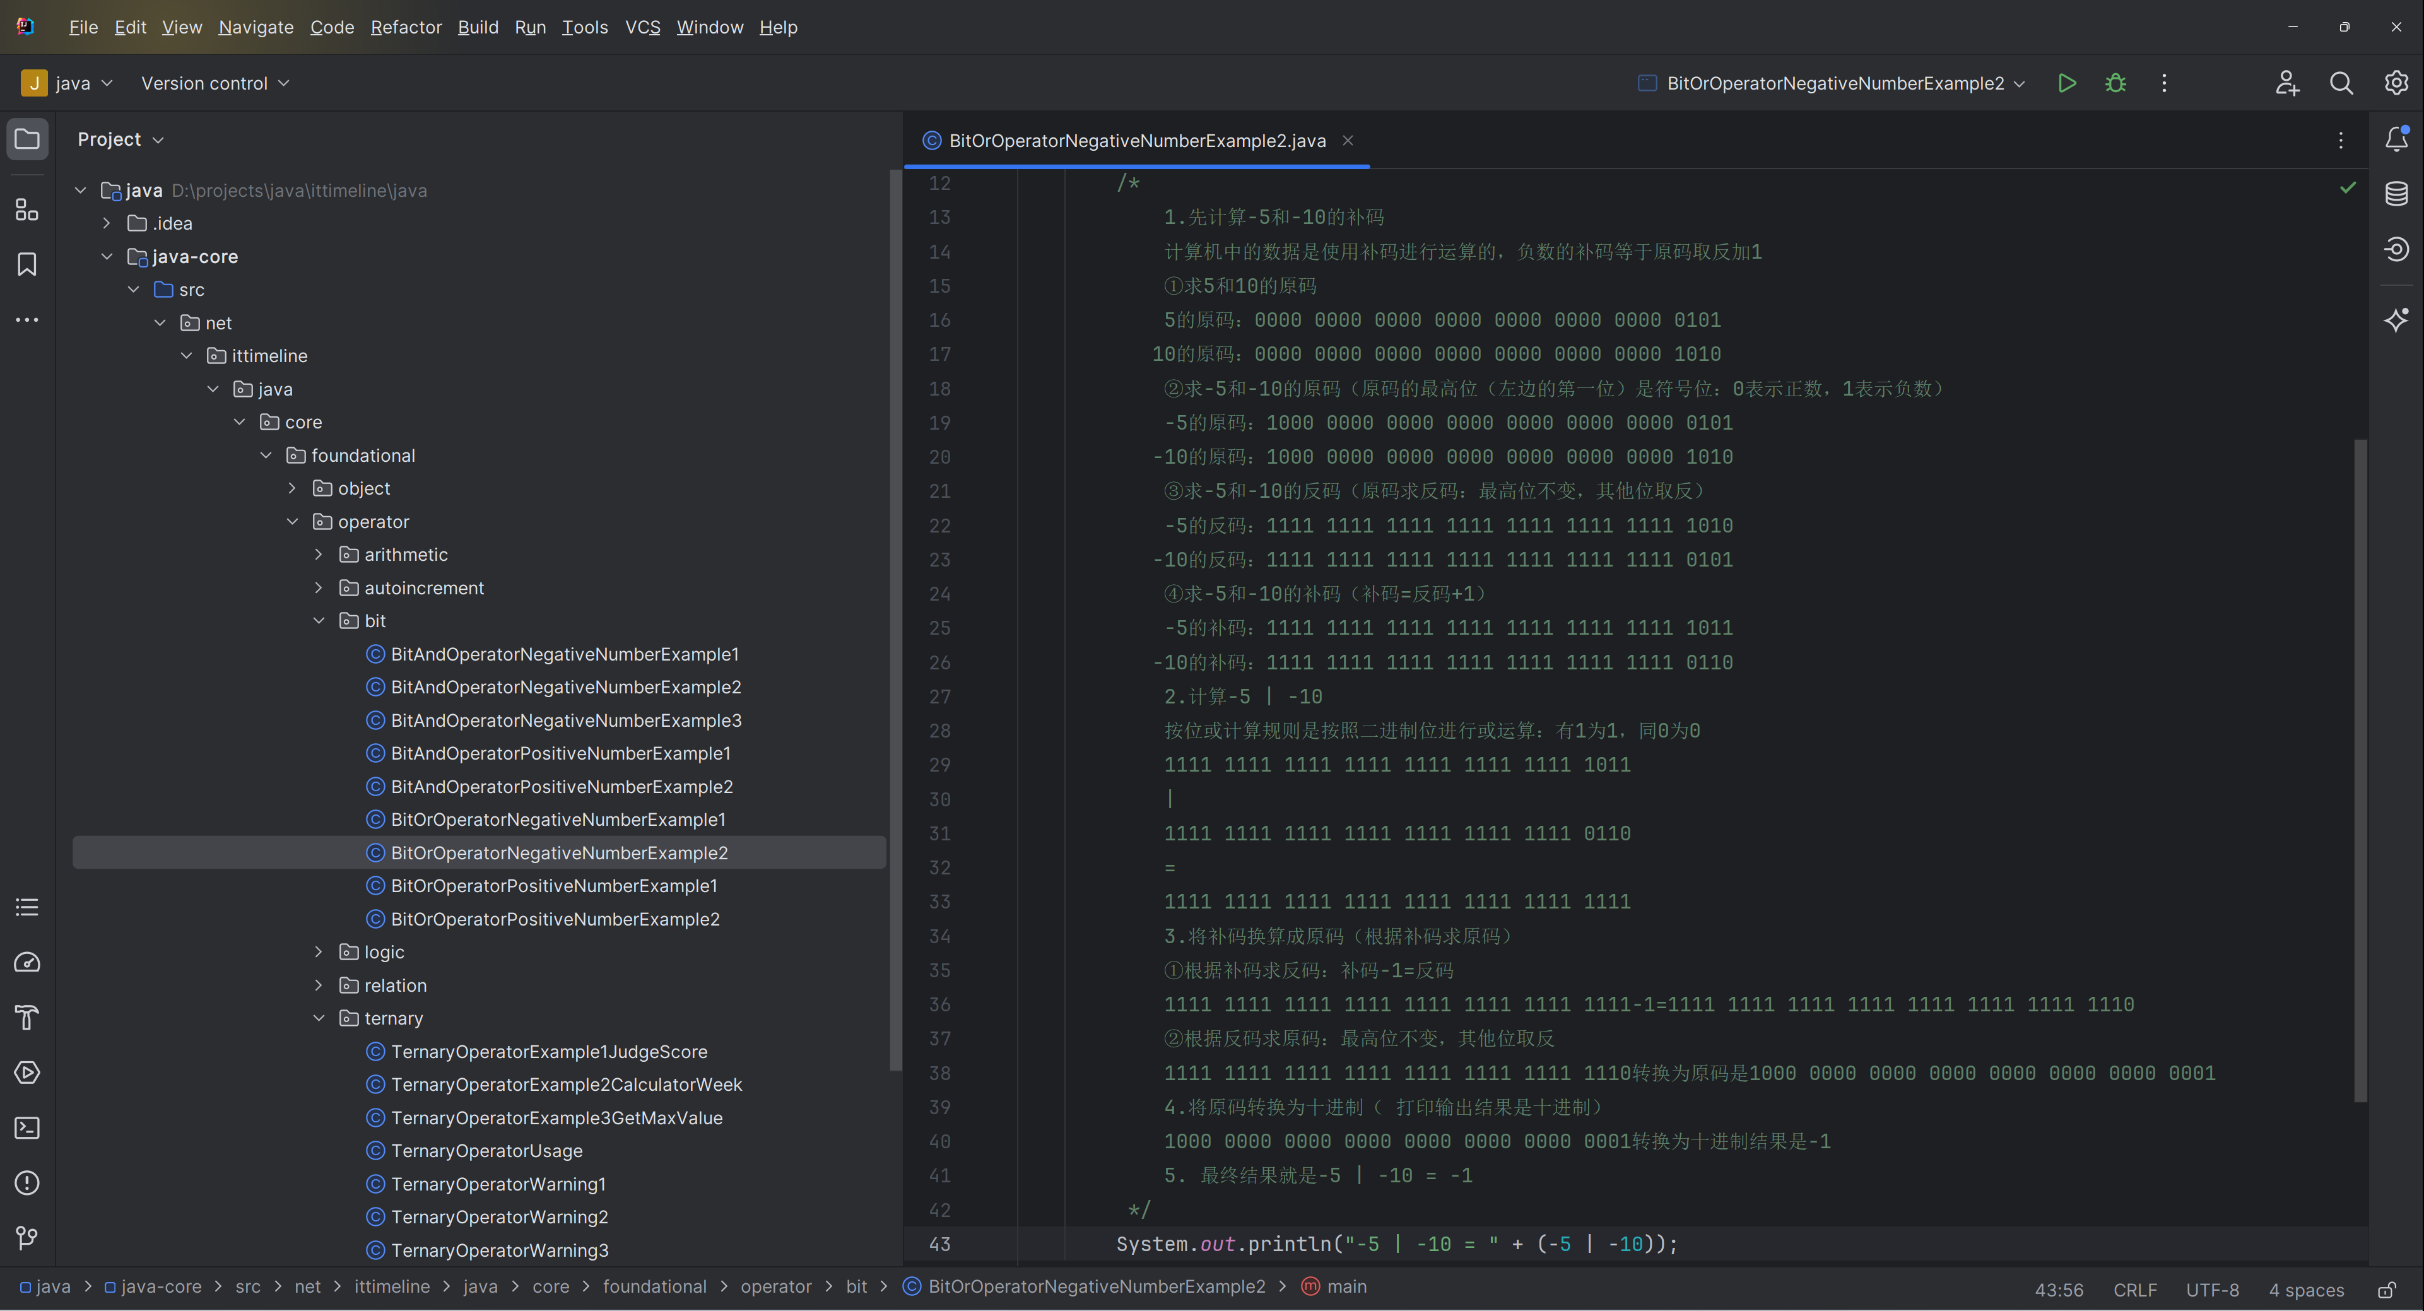Open IDE settings gear
Image resolution: width=2424 pixels, height=1311 pixels.
pos(2396,83)
